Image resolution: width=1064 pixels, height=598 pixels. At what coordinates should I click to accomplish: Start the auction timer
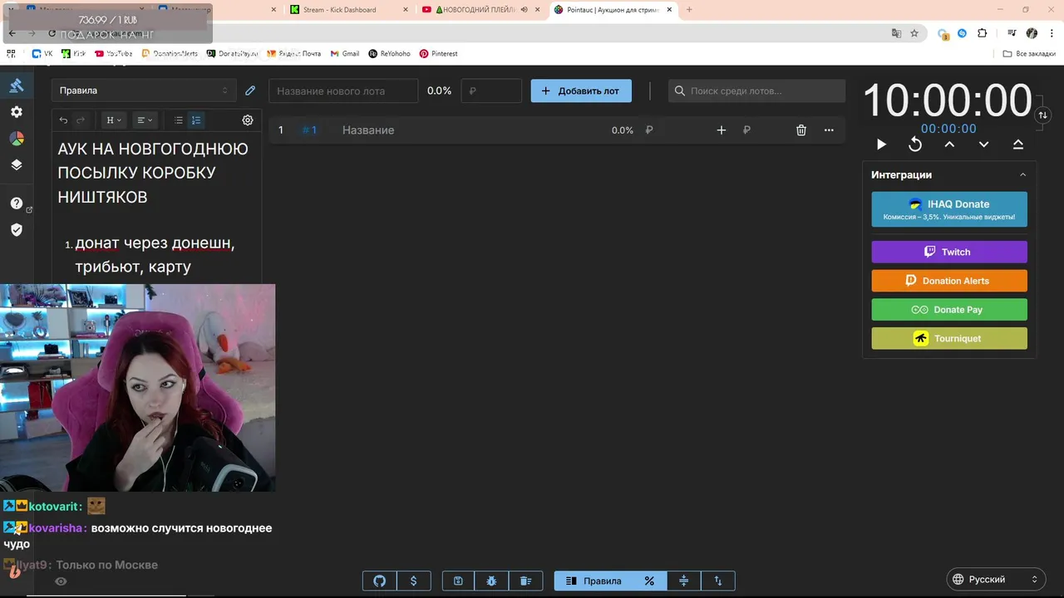point(881,145)
